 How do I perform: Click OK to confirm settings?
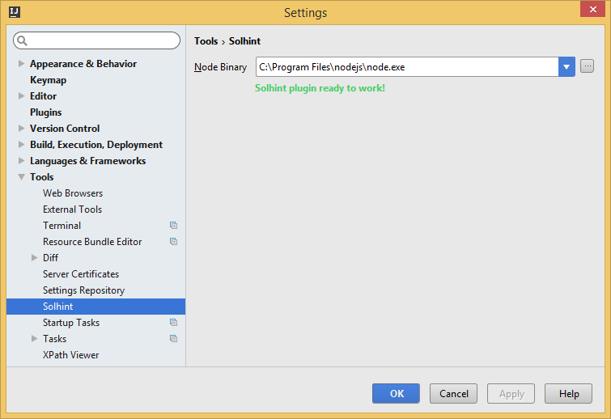pyautogui.click(x=396, y=393)
